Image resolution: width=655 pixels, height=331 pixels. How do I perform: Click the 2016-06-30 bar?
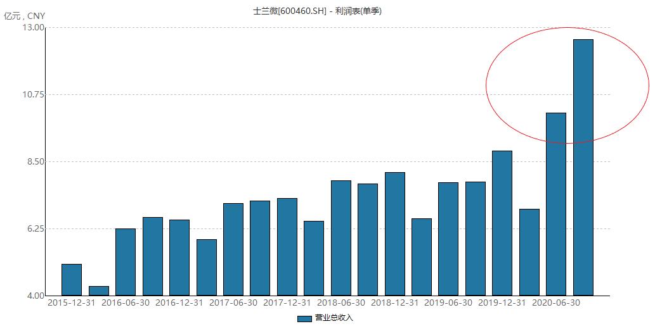point(126,262)
